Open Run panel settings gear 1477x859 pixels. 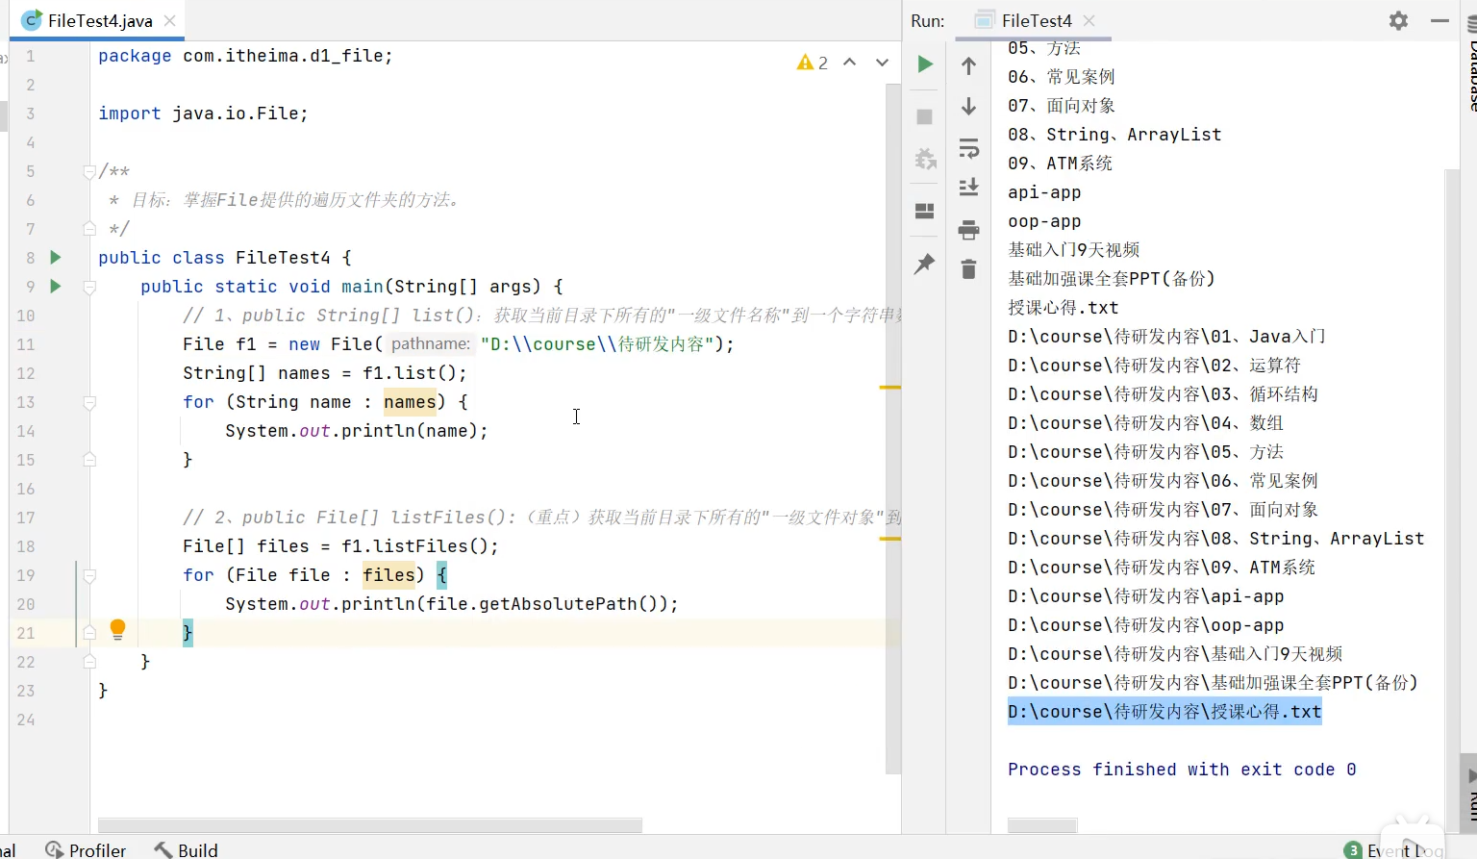[x=1398, y=20]
